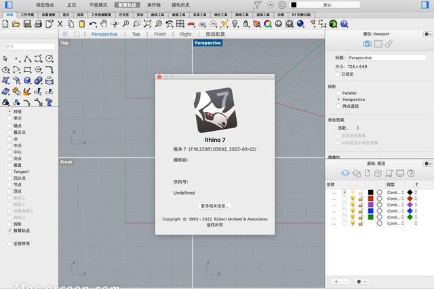Click the green layer color swatch
Screen dimensions: 434x289
371,217
